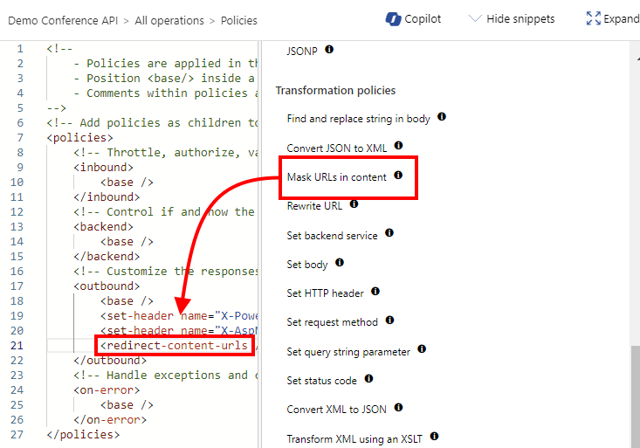The width and height of the screenshot is (640, 448).
Task: Insert Mask URLs in content snippet
Action: (336, 177)
